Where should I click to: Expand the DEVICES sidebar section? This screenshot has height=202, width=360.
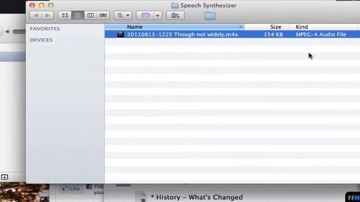pos(41,40)
